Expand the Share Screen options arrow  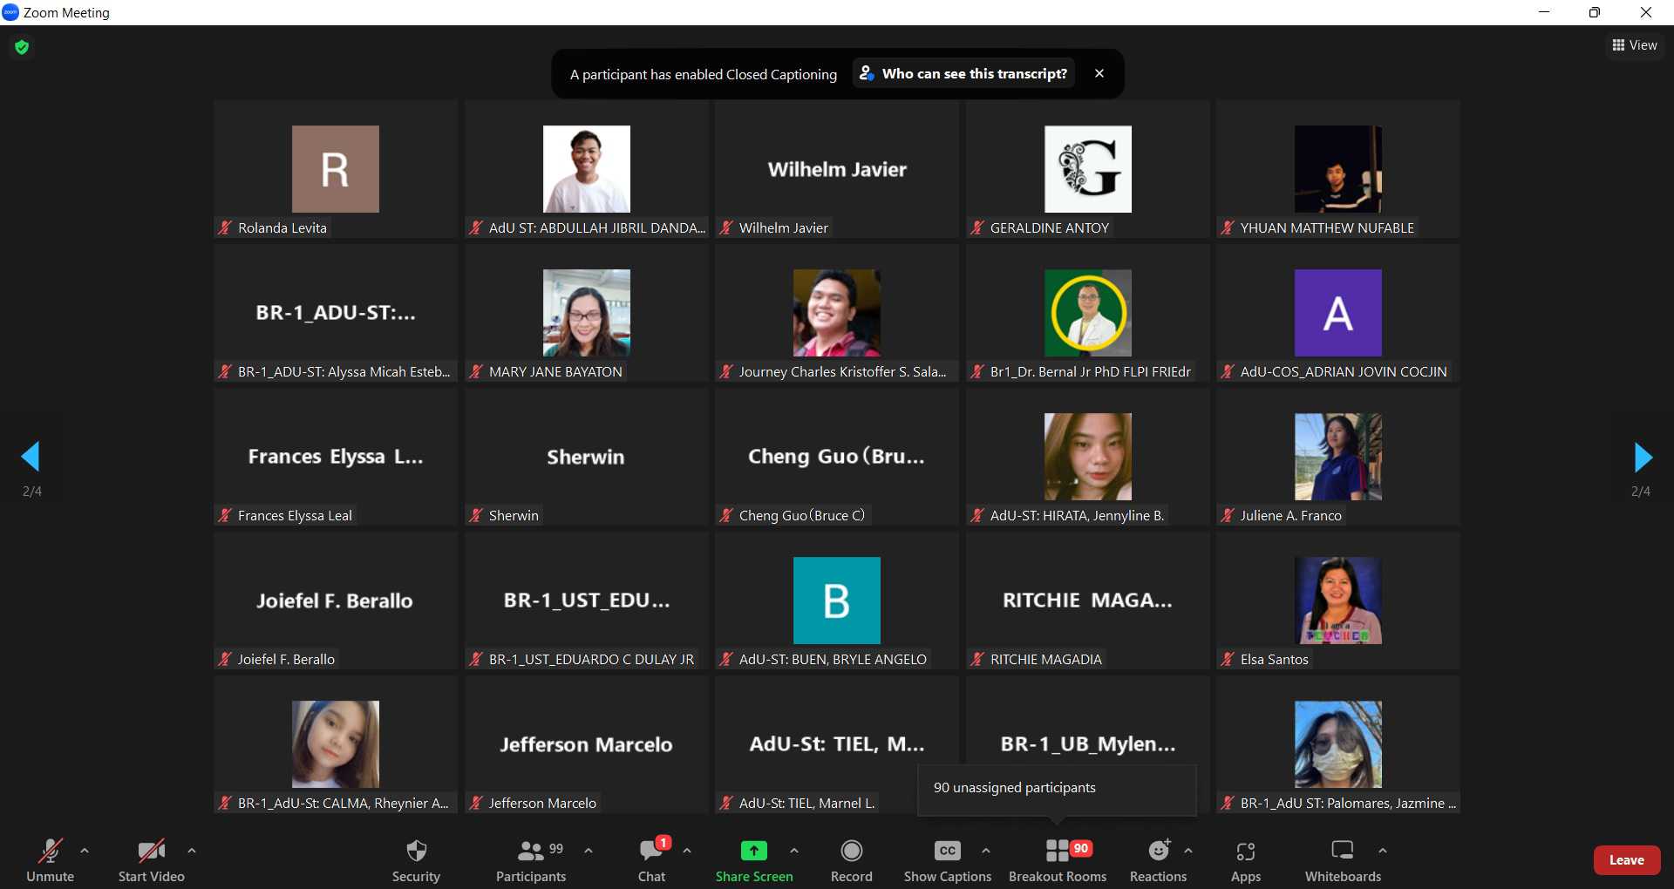pos(794,850)
